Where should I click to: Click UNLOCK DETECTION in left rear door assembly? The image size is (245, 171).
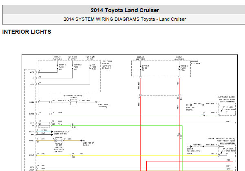tap(230, 108)
